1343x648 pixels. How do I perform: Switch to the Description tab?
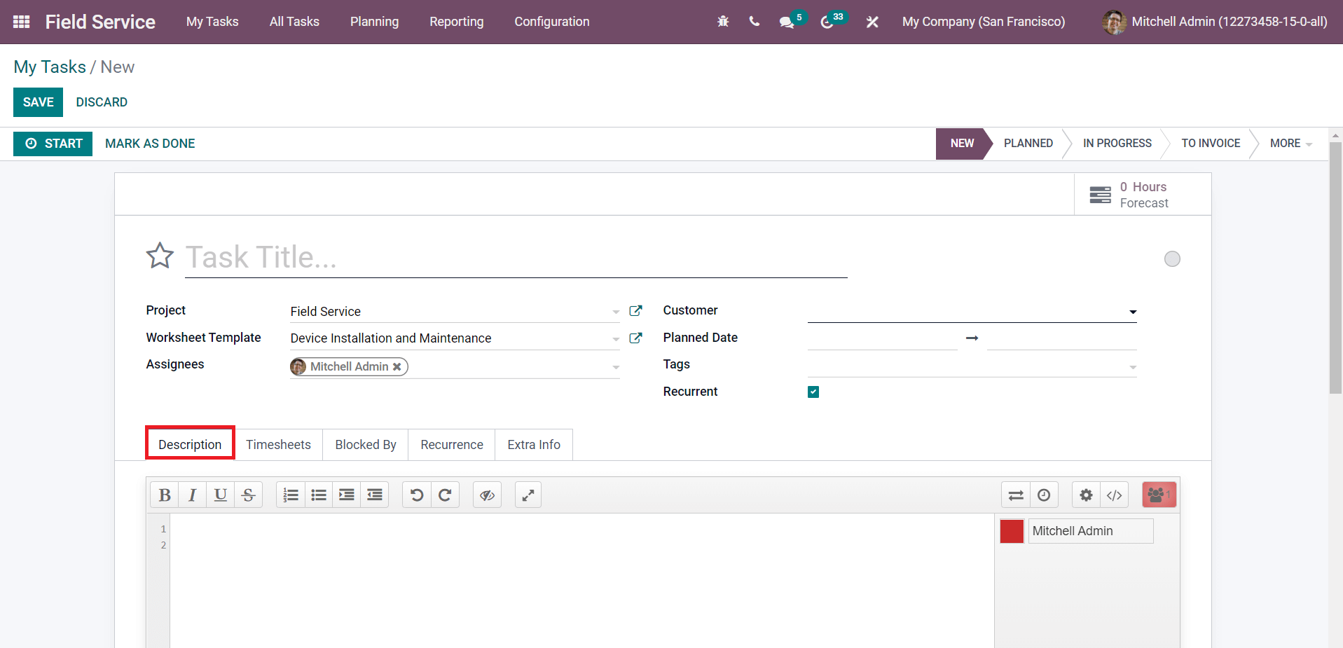[190, 444]
